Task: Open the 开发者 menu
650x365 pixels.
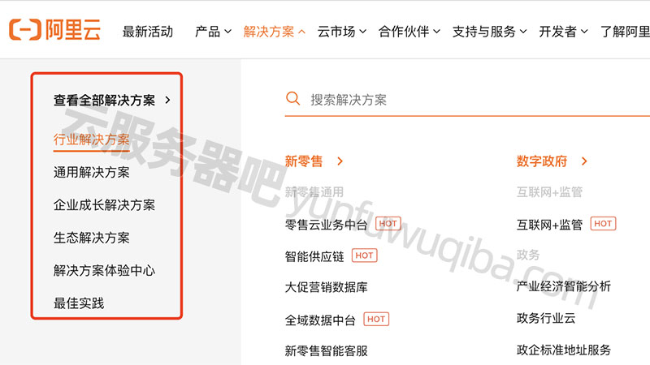Action: tap(563, 32)
